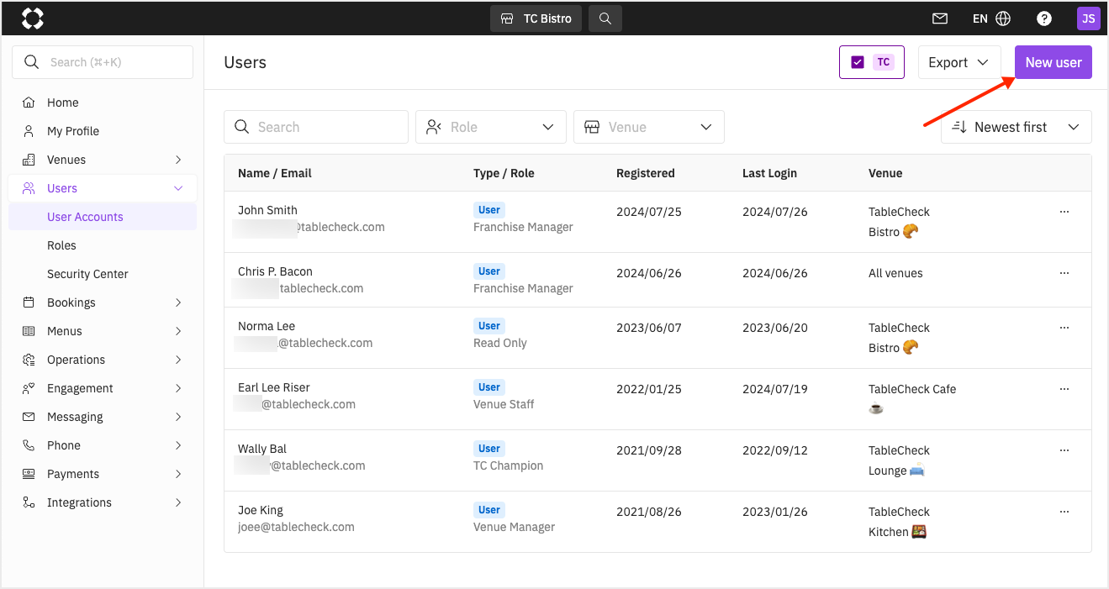
Task: Click the sidebar Search (⌘+K) field
Action: (x=103, y=62)
